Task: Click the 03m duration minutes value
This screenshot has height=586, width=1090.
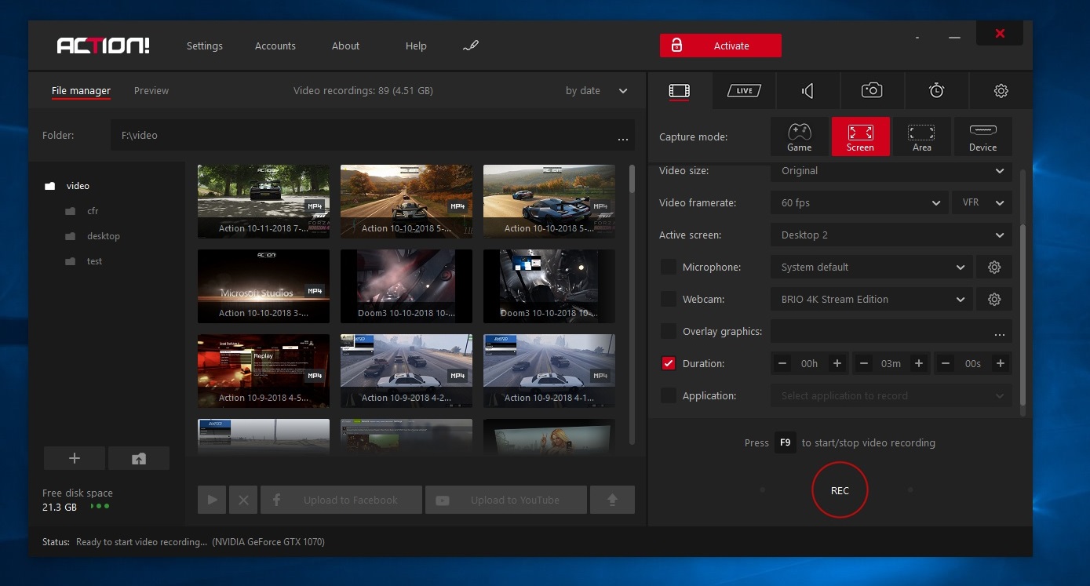Action: [891, 364]
